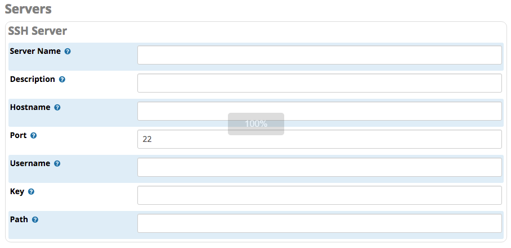Click the Username label text
The width and height of the screenshot is (511, 248).
click(30, 163)
